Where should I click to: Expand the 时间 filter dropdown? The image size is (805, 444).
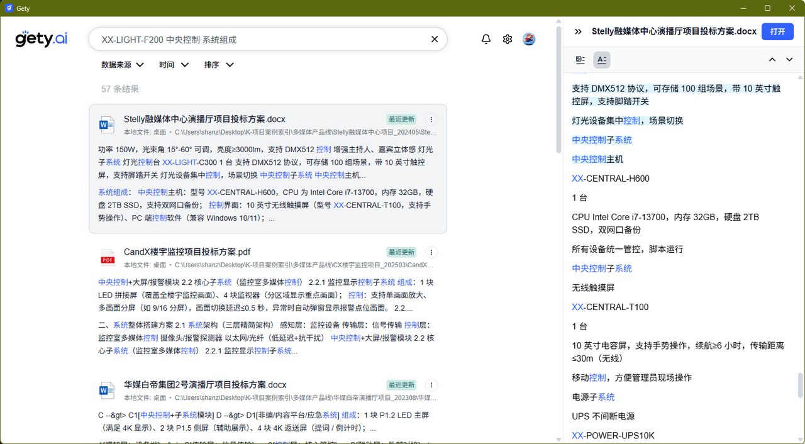[x=174, y=65]
